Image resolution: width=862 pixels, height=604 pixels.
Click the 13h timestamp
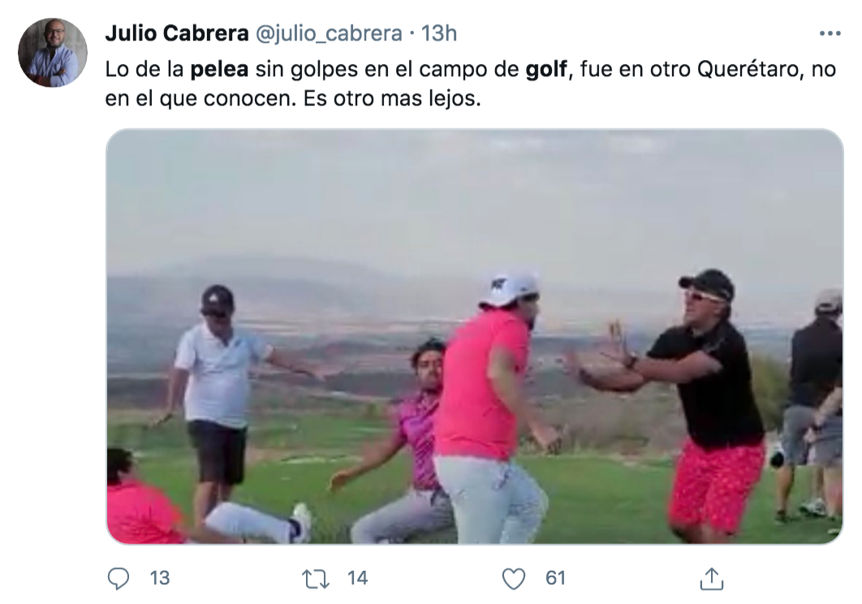click(438, 33)
